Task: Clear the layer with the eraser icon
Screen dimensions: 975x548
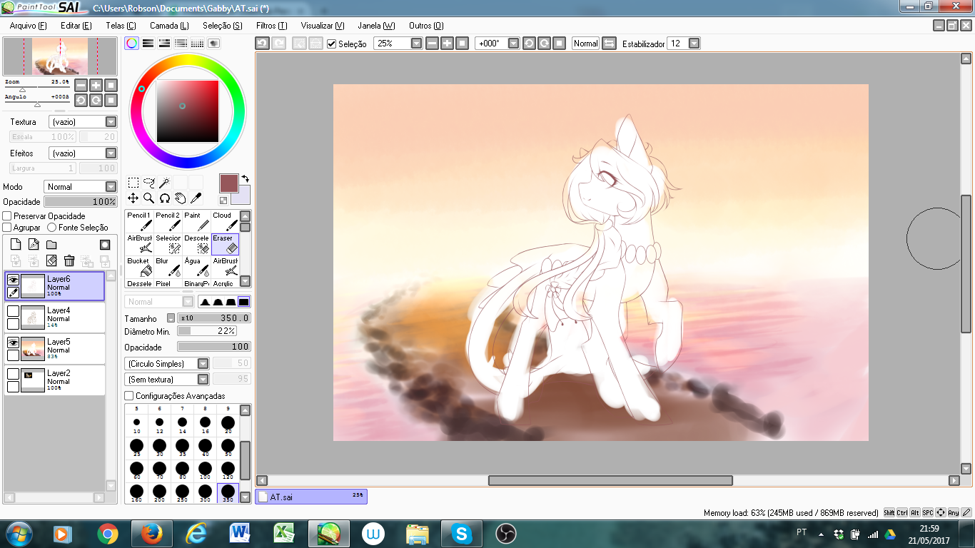Action: (x=51, y=261)
